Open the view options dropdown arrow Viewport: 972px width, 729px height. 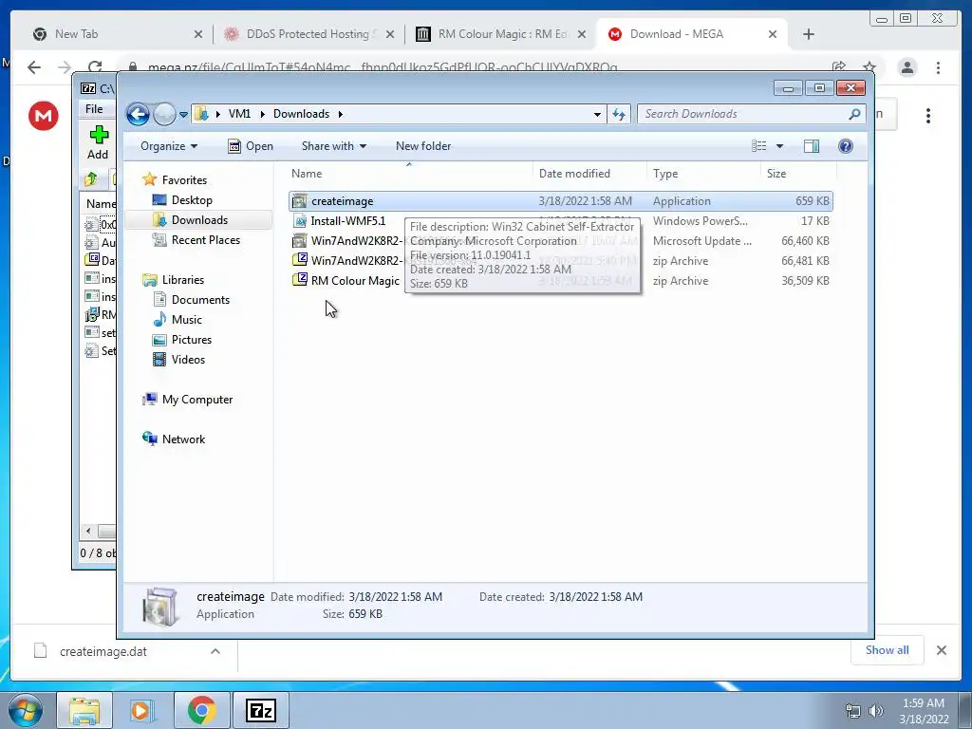(x=780, y=146)
